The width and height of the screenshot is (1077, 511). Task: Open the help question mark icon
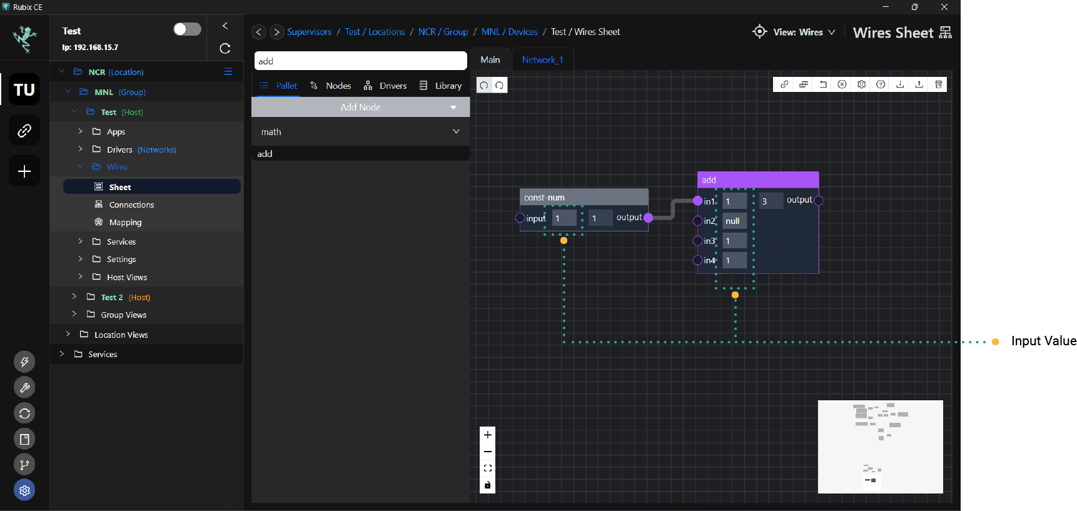point(881,84)
